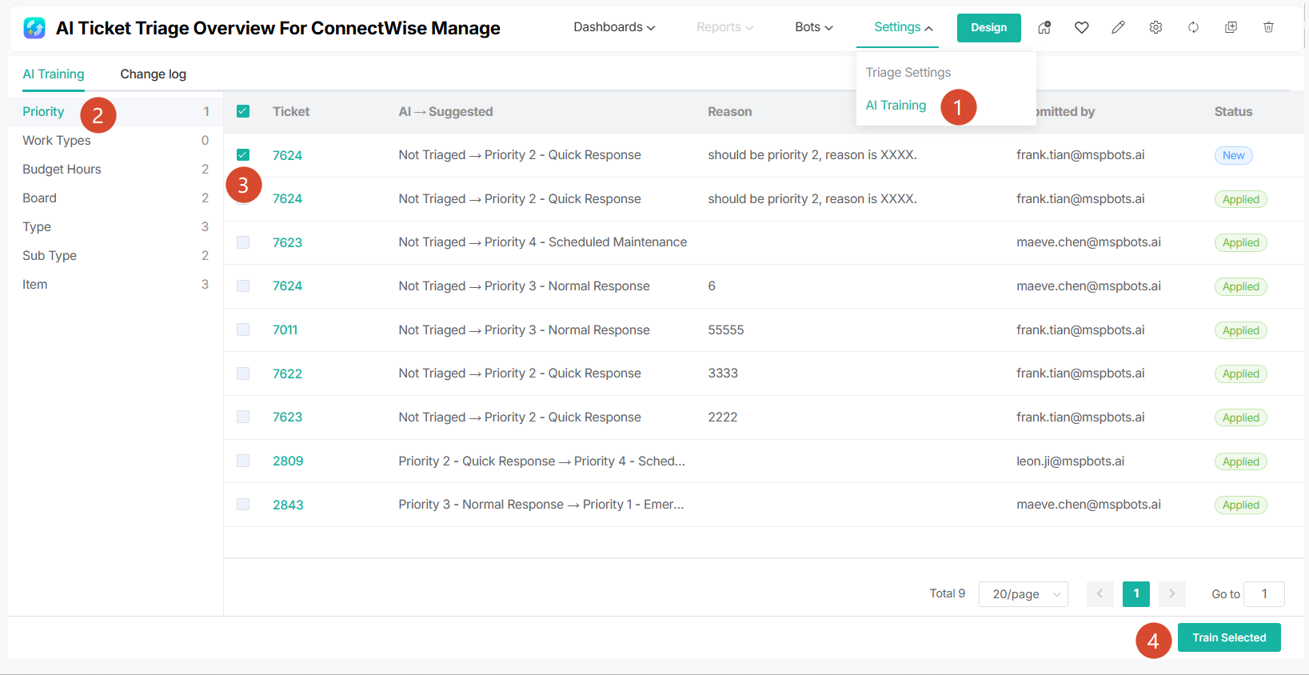Open the 20/page page-size dropdown
The height and width of the screenshot is (675, 1309).
tap(1024, 593)
